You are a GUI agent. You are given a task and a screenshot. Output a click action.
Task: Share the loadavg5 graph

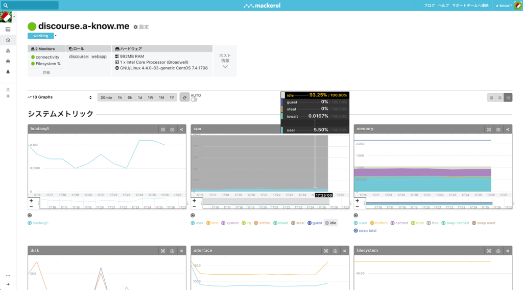click(181, 129)
